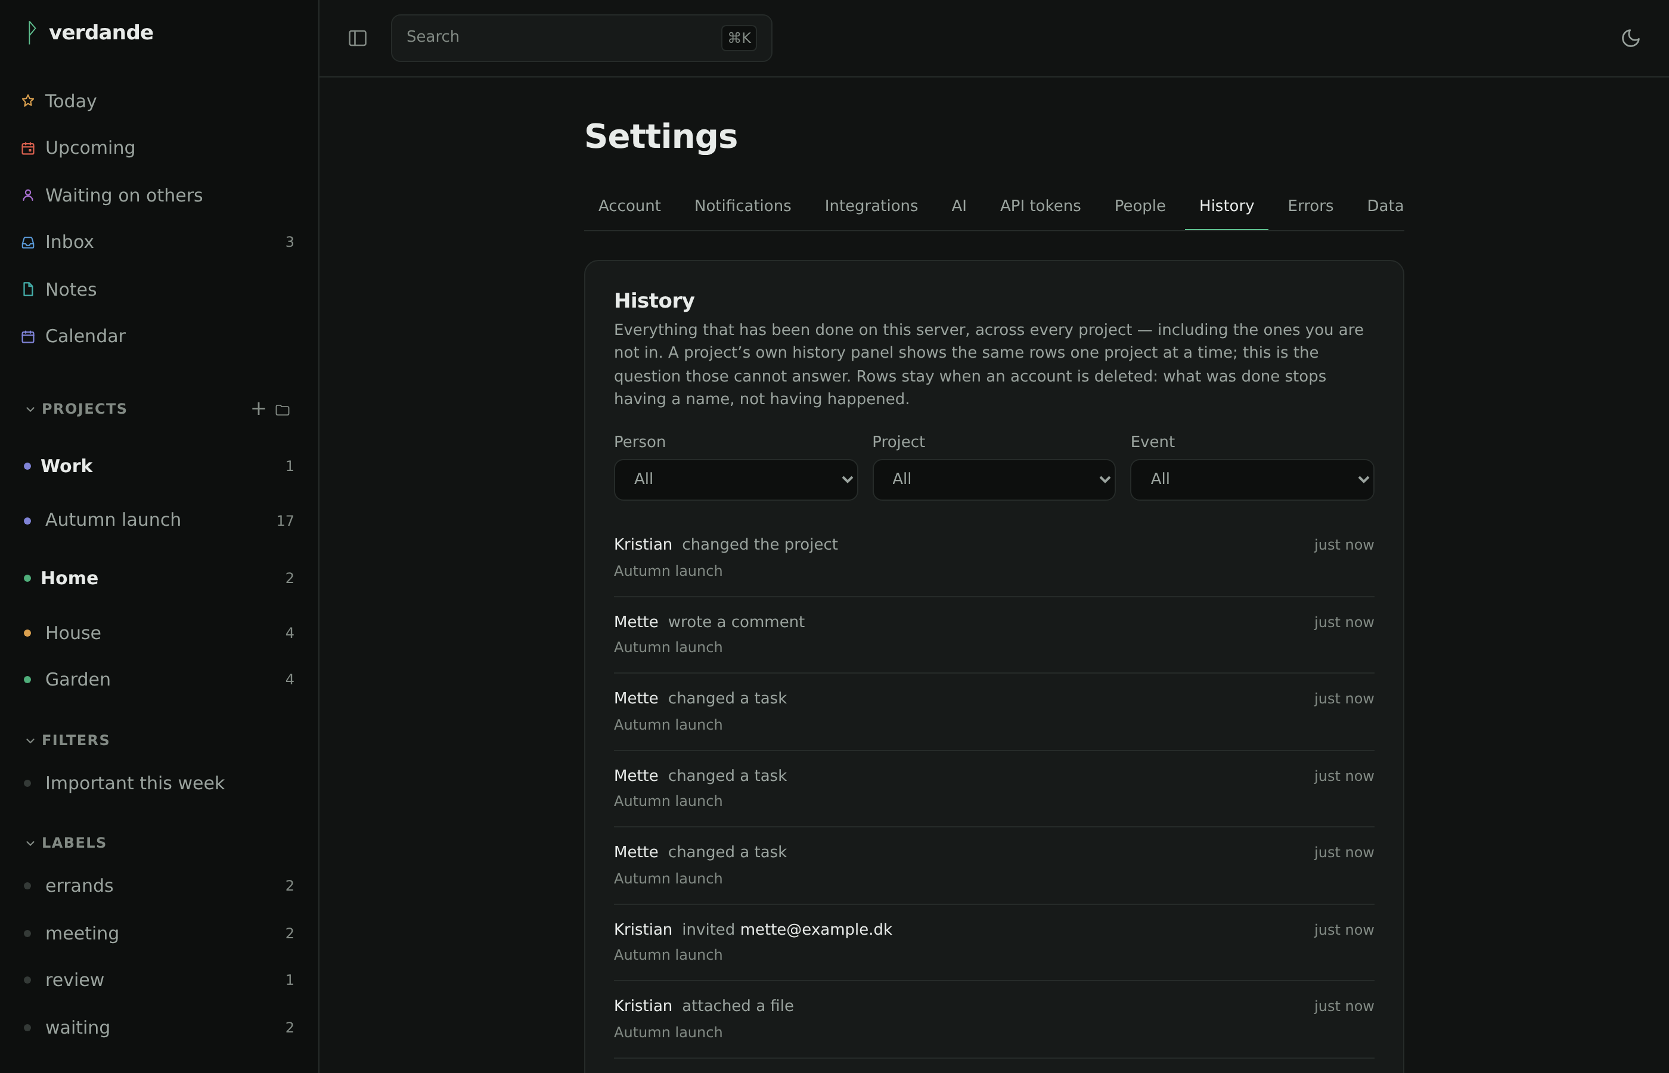Collapse the Filters section chevron

[30, 740]
